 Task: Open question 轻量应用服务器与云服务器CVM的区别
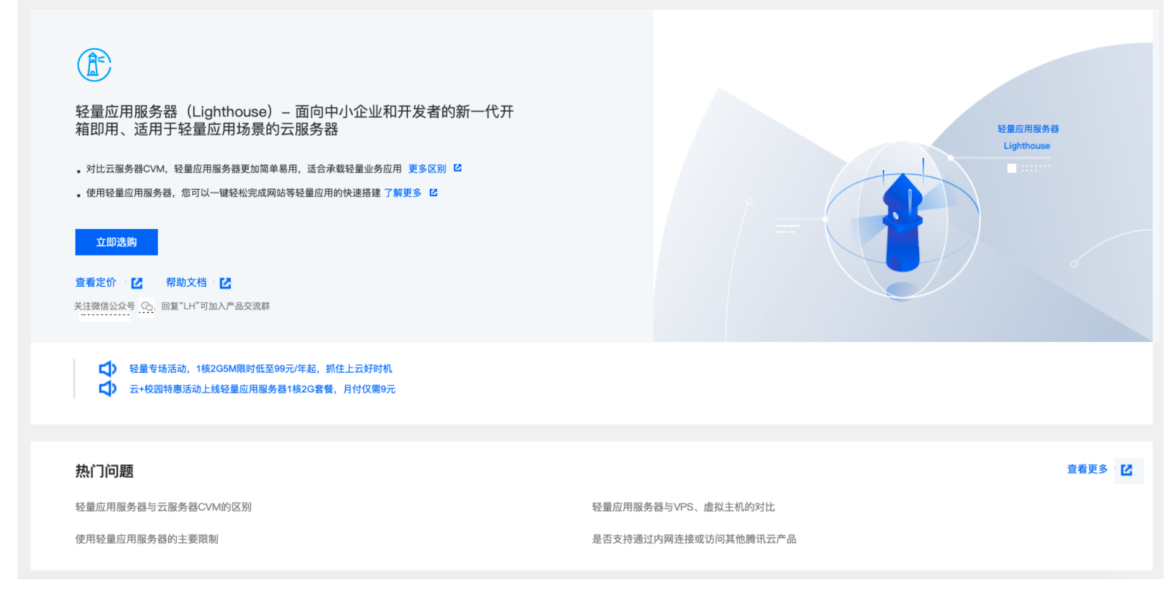(x=163, y=507)
